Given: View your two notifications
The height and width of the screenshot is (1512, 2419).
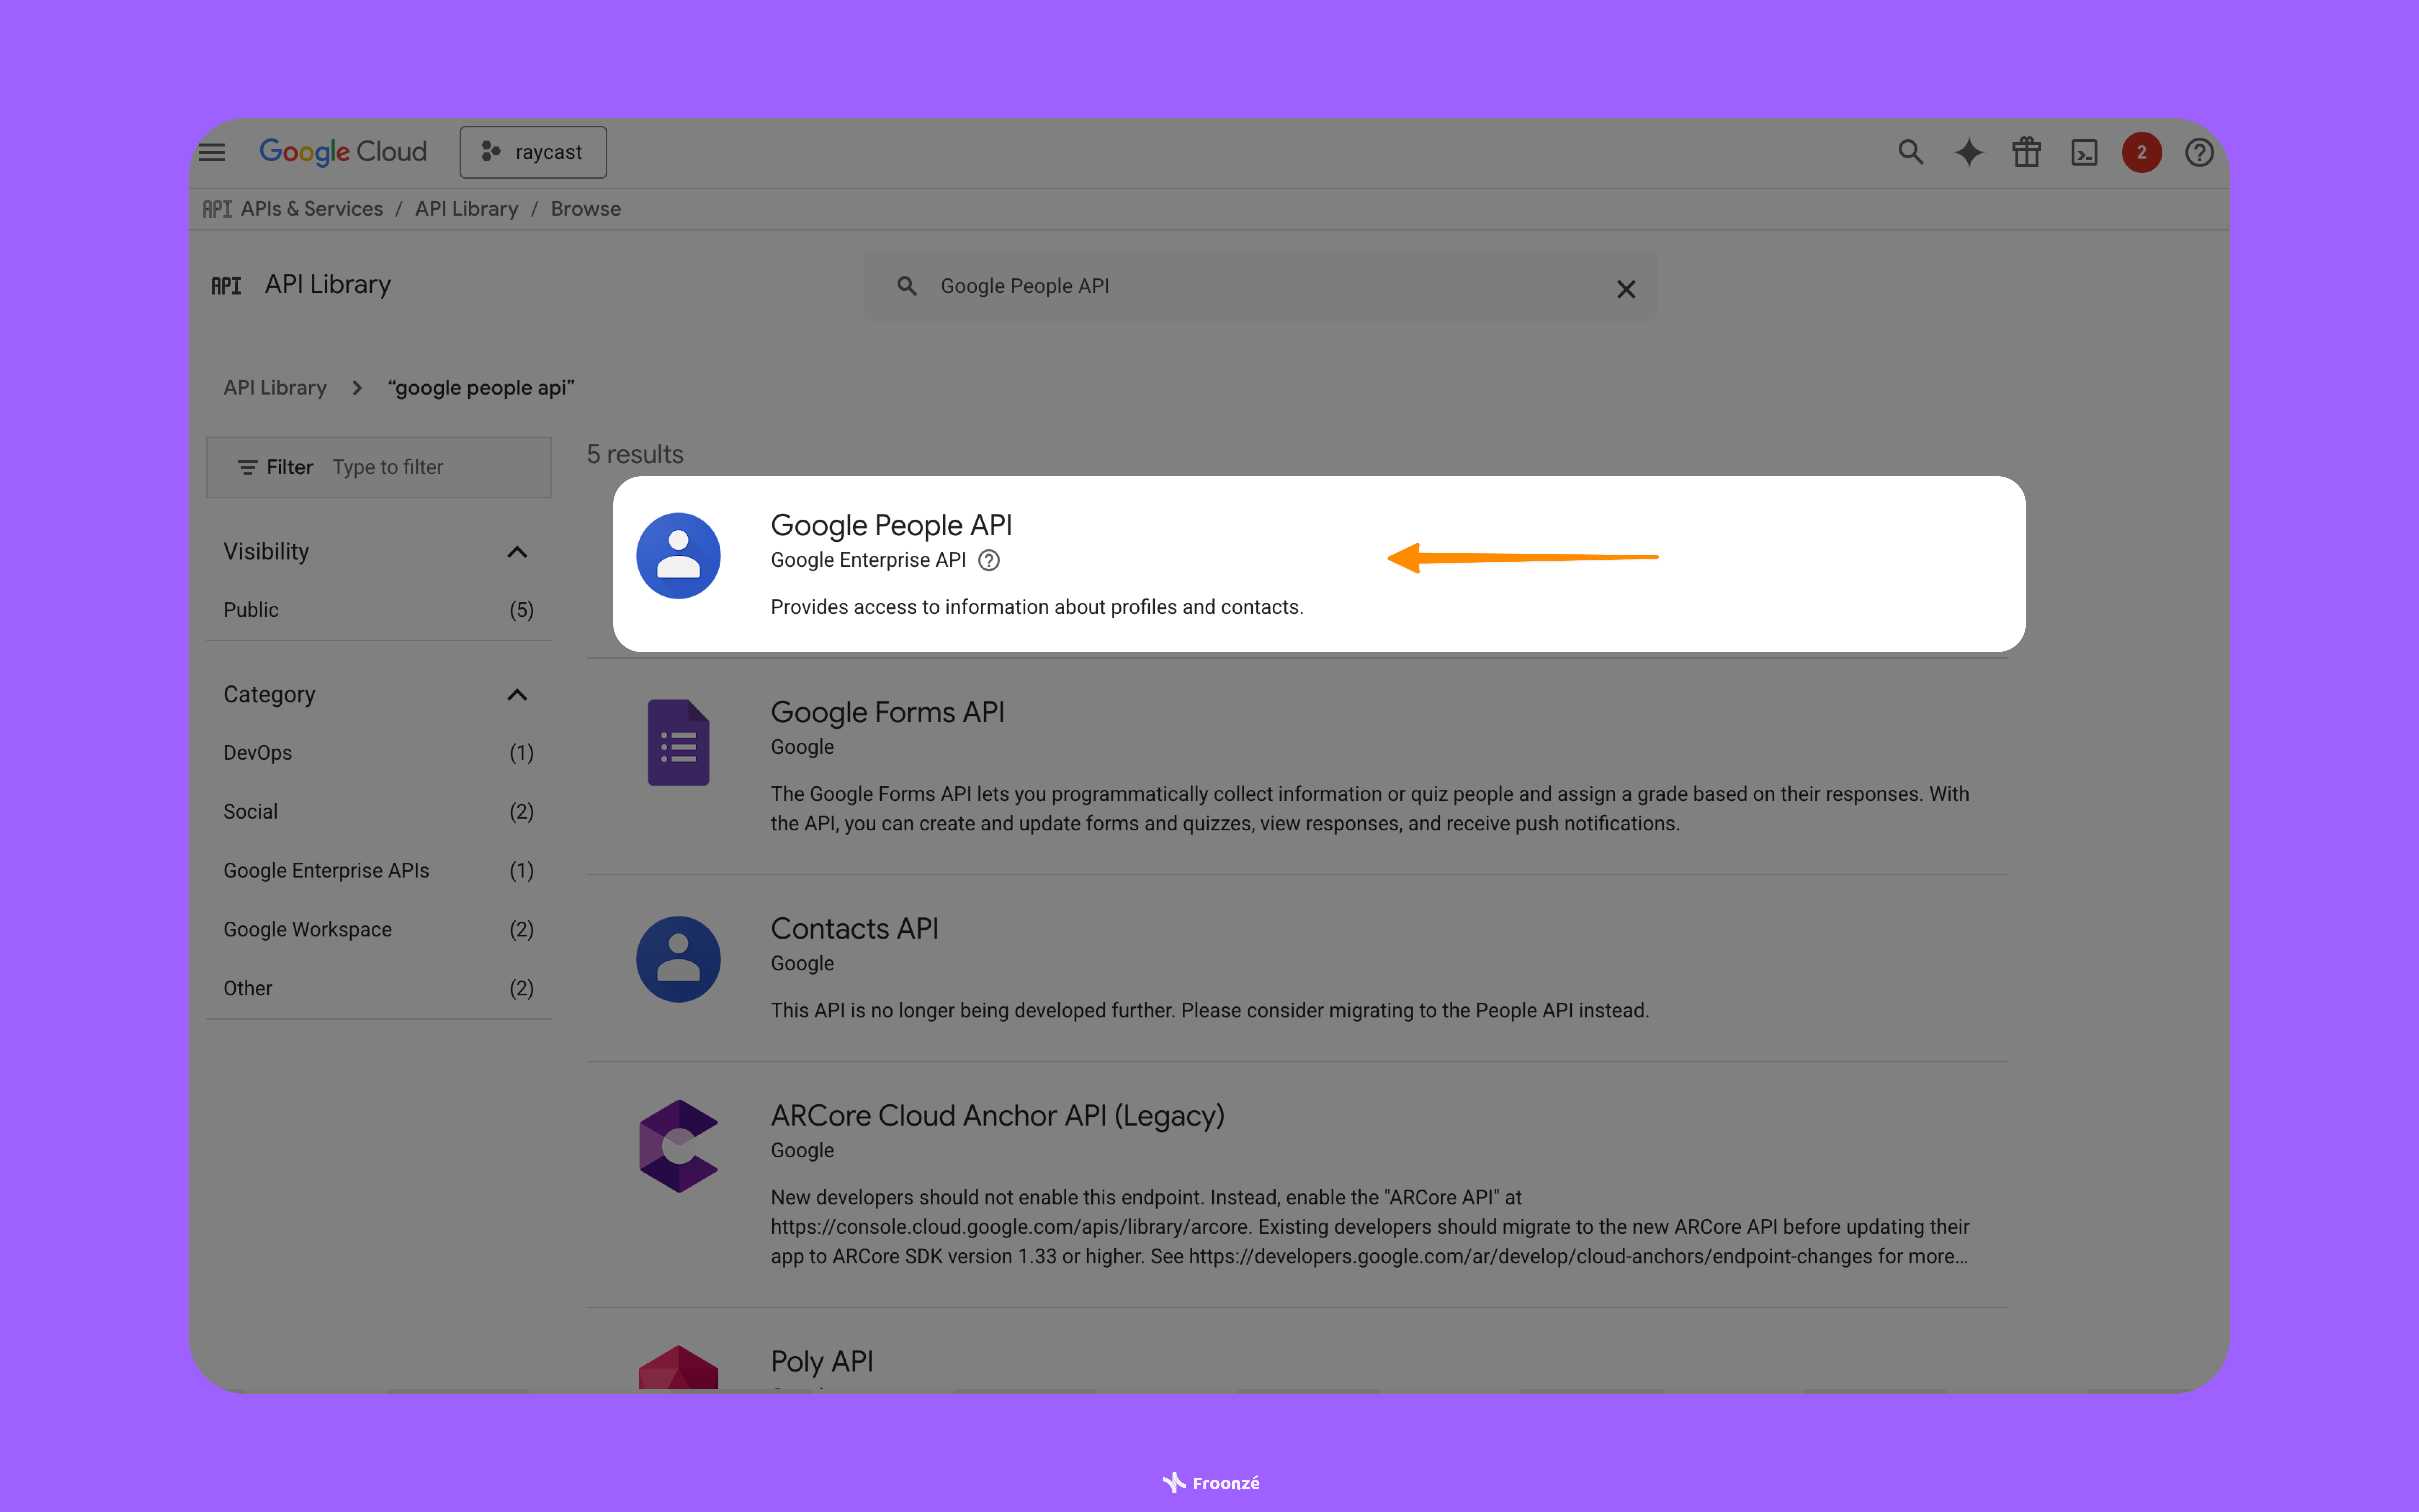Looking at the screenshot, I should point(2141,152).
